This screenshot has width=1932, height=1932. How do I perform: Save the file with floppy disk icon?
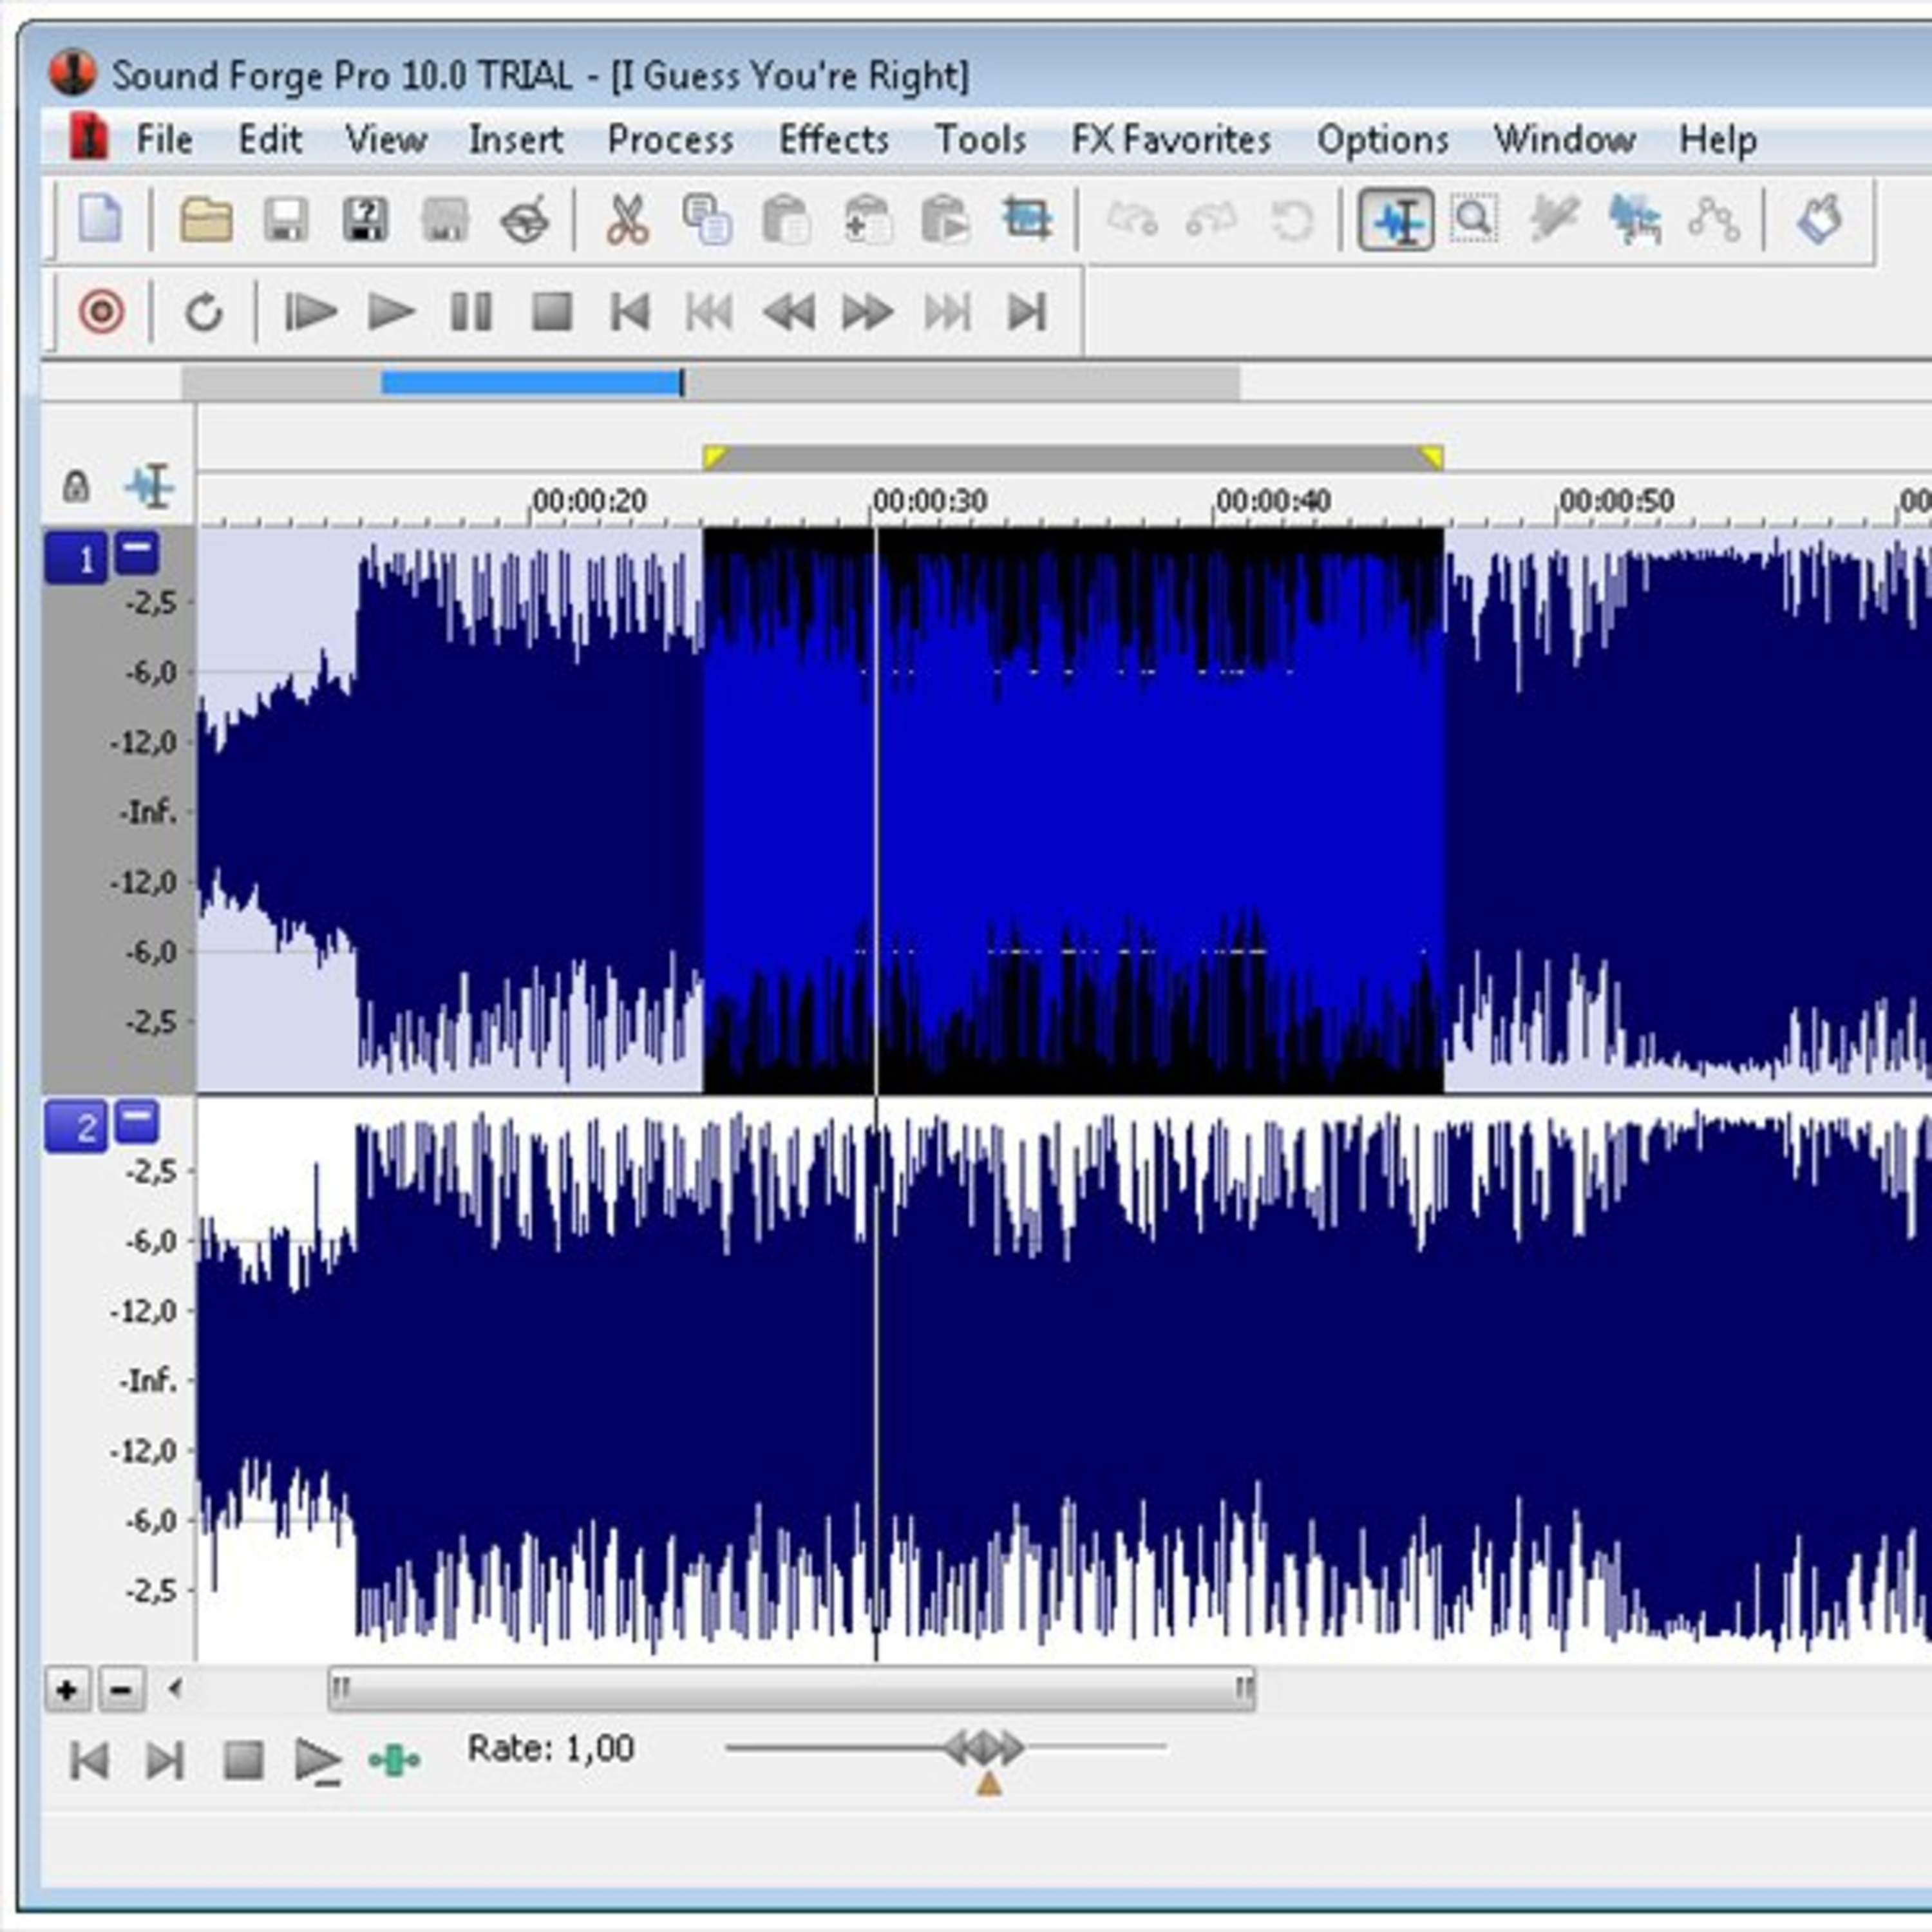click(x=285, y=219)
